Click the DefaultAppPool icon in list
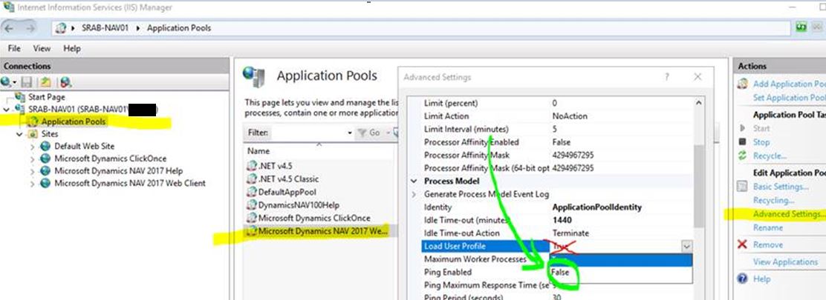This screenshot has height=300, width=826. click(252, 192)
